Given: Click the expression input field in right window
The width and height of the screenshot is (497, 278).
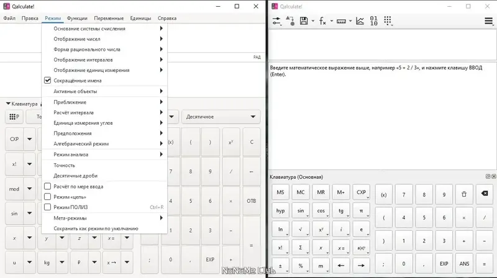Looking at the screenshot, I should pos(383,44).
